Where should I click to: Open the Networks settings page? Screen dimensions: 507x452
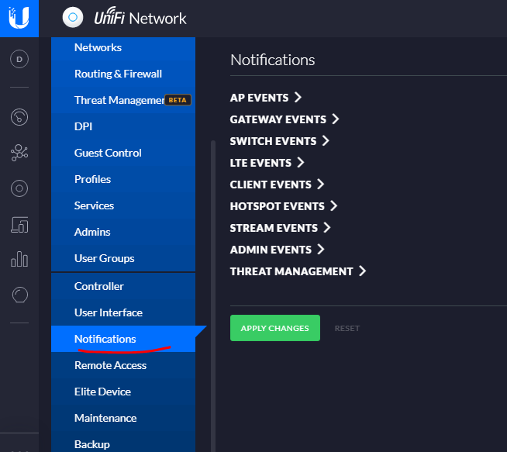[x=123, y=47]
